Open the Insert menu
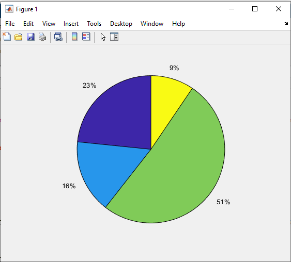This screenshot has height=262, width=291. click(x=71, y=24)
